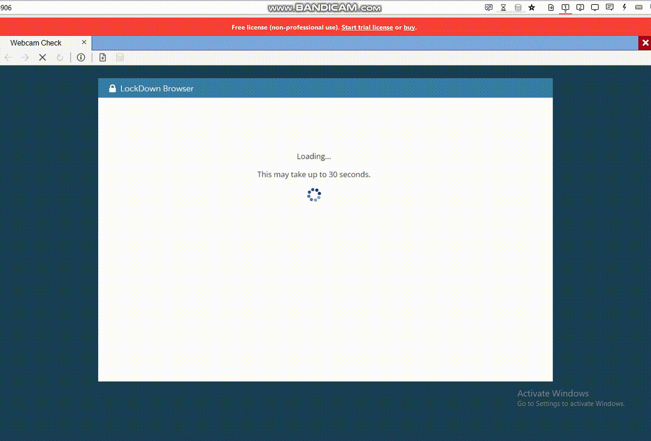Enable the monitor 1 display toggle
Image resolution: width=651 pixels, height=441 pixels.
[566, 7]
